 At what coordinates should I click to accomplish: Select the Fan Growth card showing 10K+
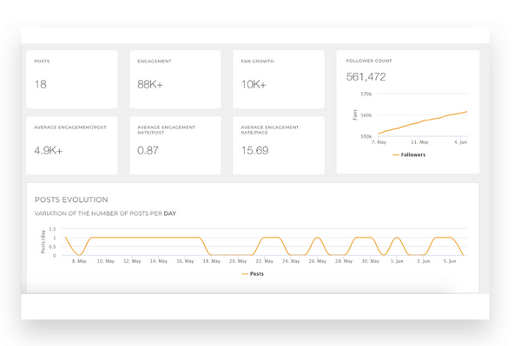(279, 79)
